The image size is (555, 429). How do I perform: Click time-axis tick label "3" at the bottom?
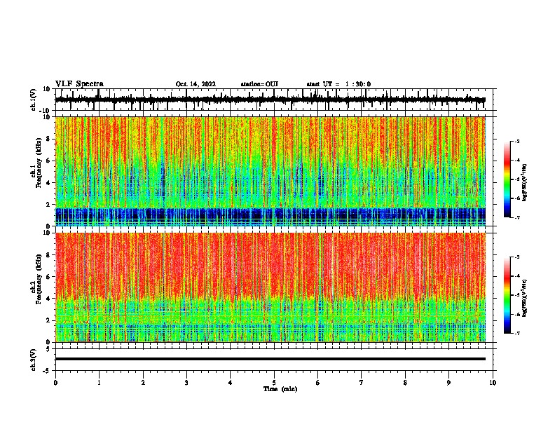[186, 383]
